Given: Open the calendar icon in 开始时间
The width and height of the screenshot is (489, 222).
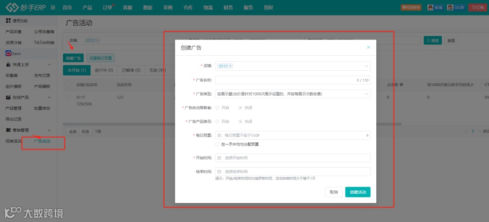Looking at the screenshot, I should [219, 158].
